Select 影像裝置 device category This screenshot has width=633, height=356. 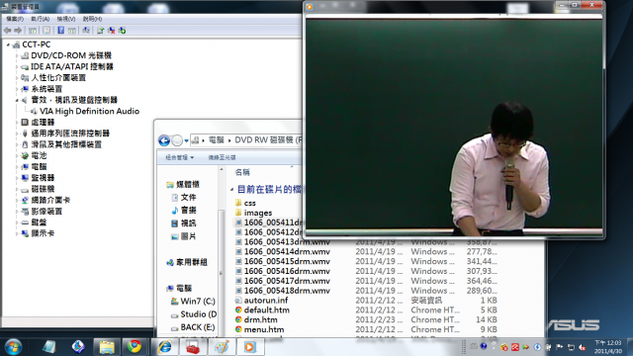pos(46,211)
